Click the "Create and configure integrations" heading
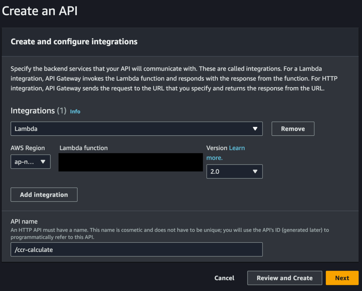The image size is (362, 291). click(x=74, y=42)
